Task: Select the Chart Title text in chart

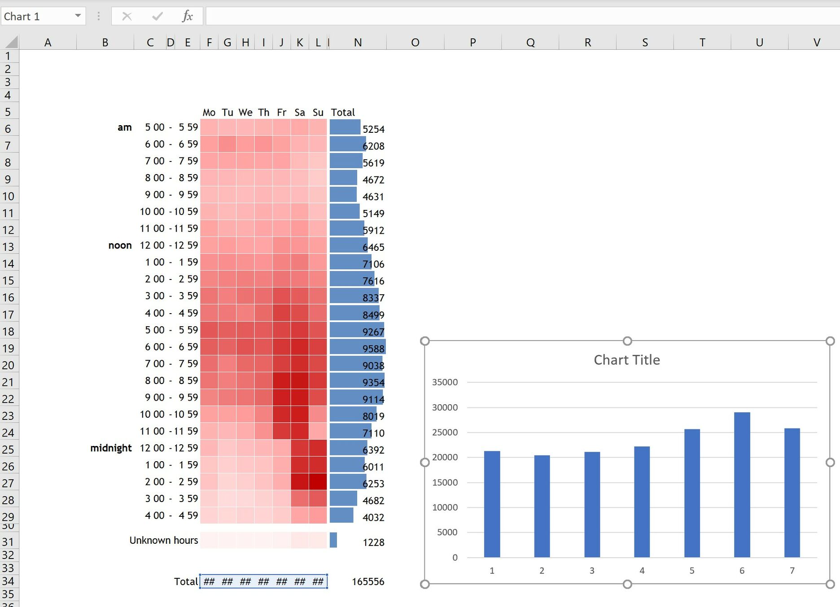Action: coord(626,359)
